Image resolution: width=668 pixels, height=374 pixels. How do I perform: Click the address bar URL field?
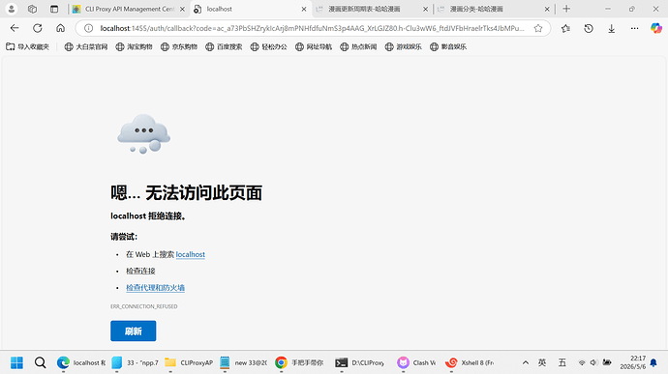pos(312,28)
